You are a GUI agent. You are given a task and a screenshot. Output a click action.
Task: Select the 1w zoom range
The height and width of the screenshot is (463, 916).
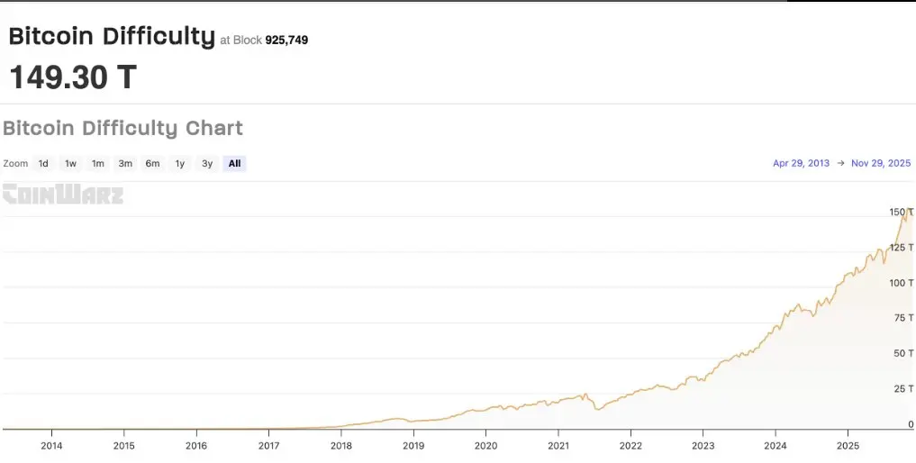coord(70,164)
